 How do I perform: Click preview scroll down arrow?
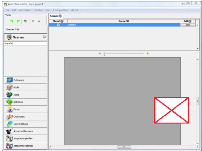198,143
